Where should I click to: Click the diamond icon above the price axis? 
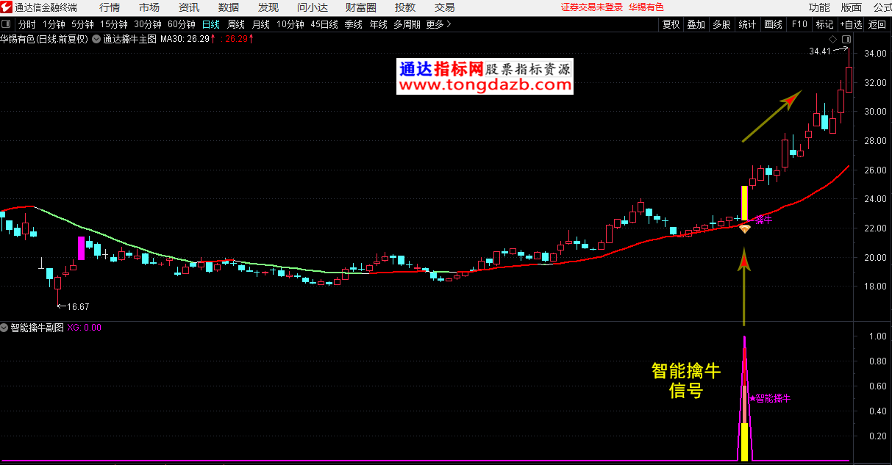coord(832,39)
